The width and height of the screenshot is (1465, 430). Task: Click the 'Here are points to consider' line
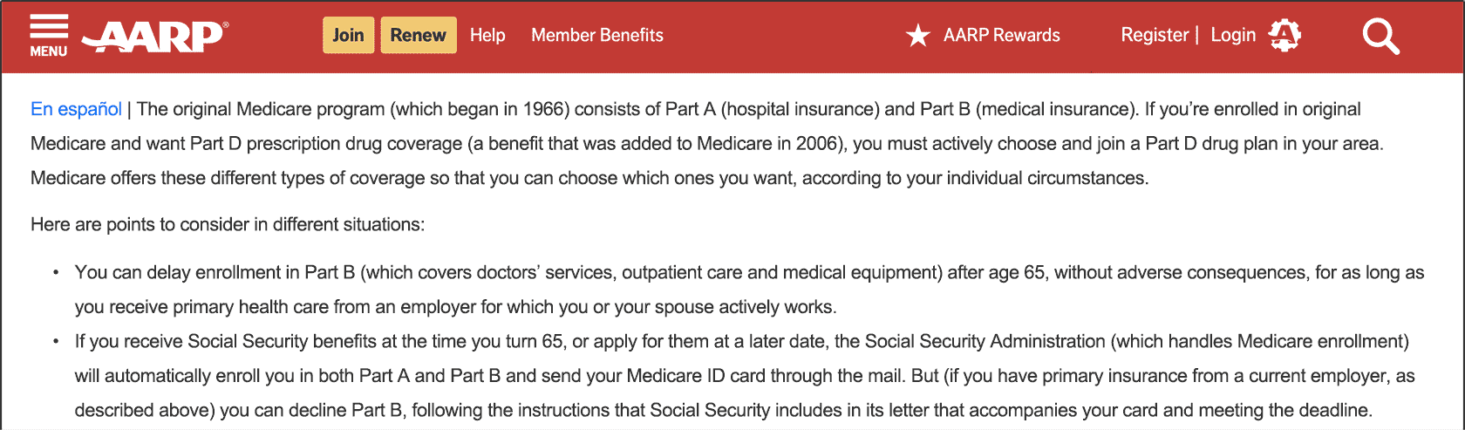click(x=228, y=224)
